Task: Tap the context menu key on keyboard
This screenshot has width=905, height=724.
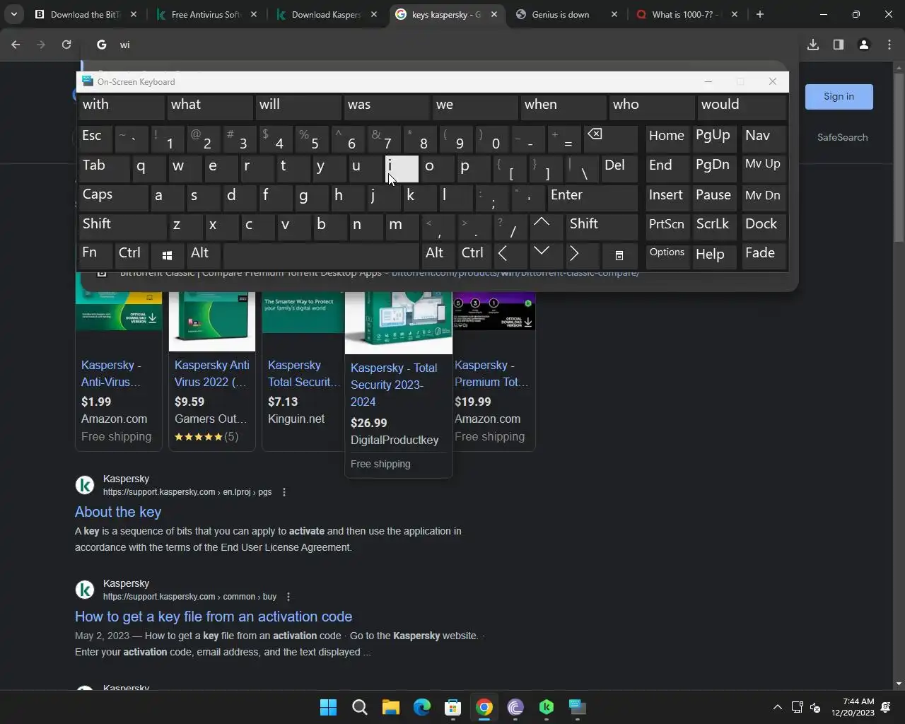Action: click(619, 255)
